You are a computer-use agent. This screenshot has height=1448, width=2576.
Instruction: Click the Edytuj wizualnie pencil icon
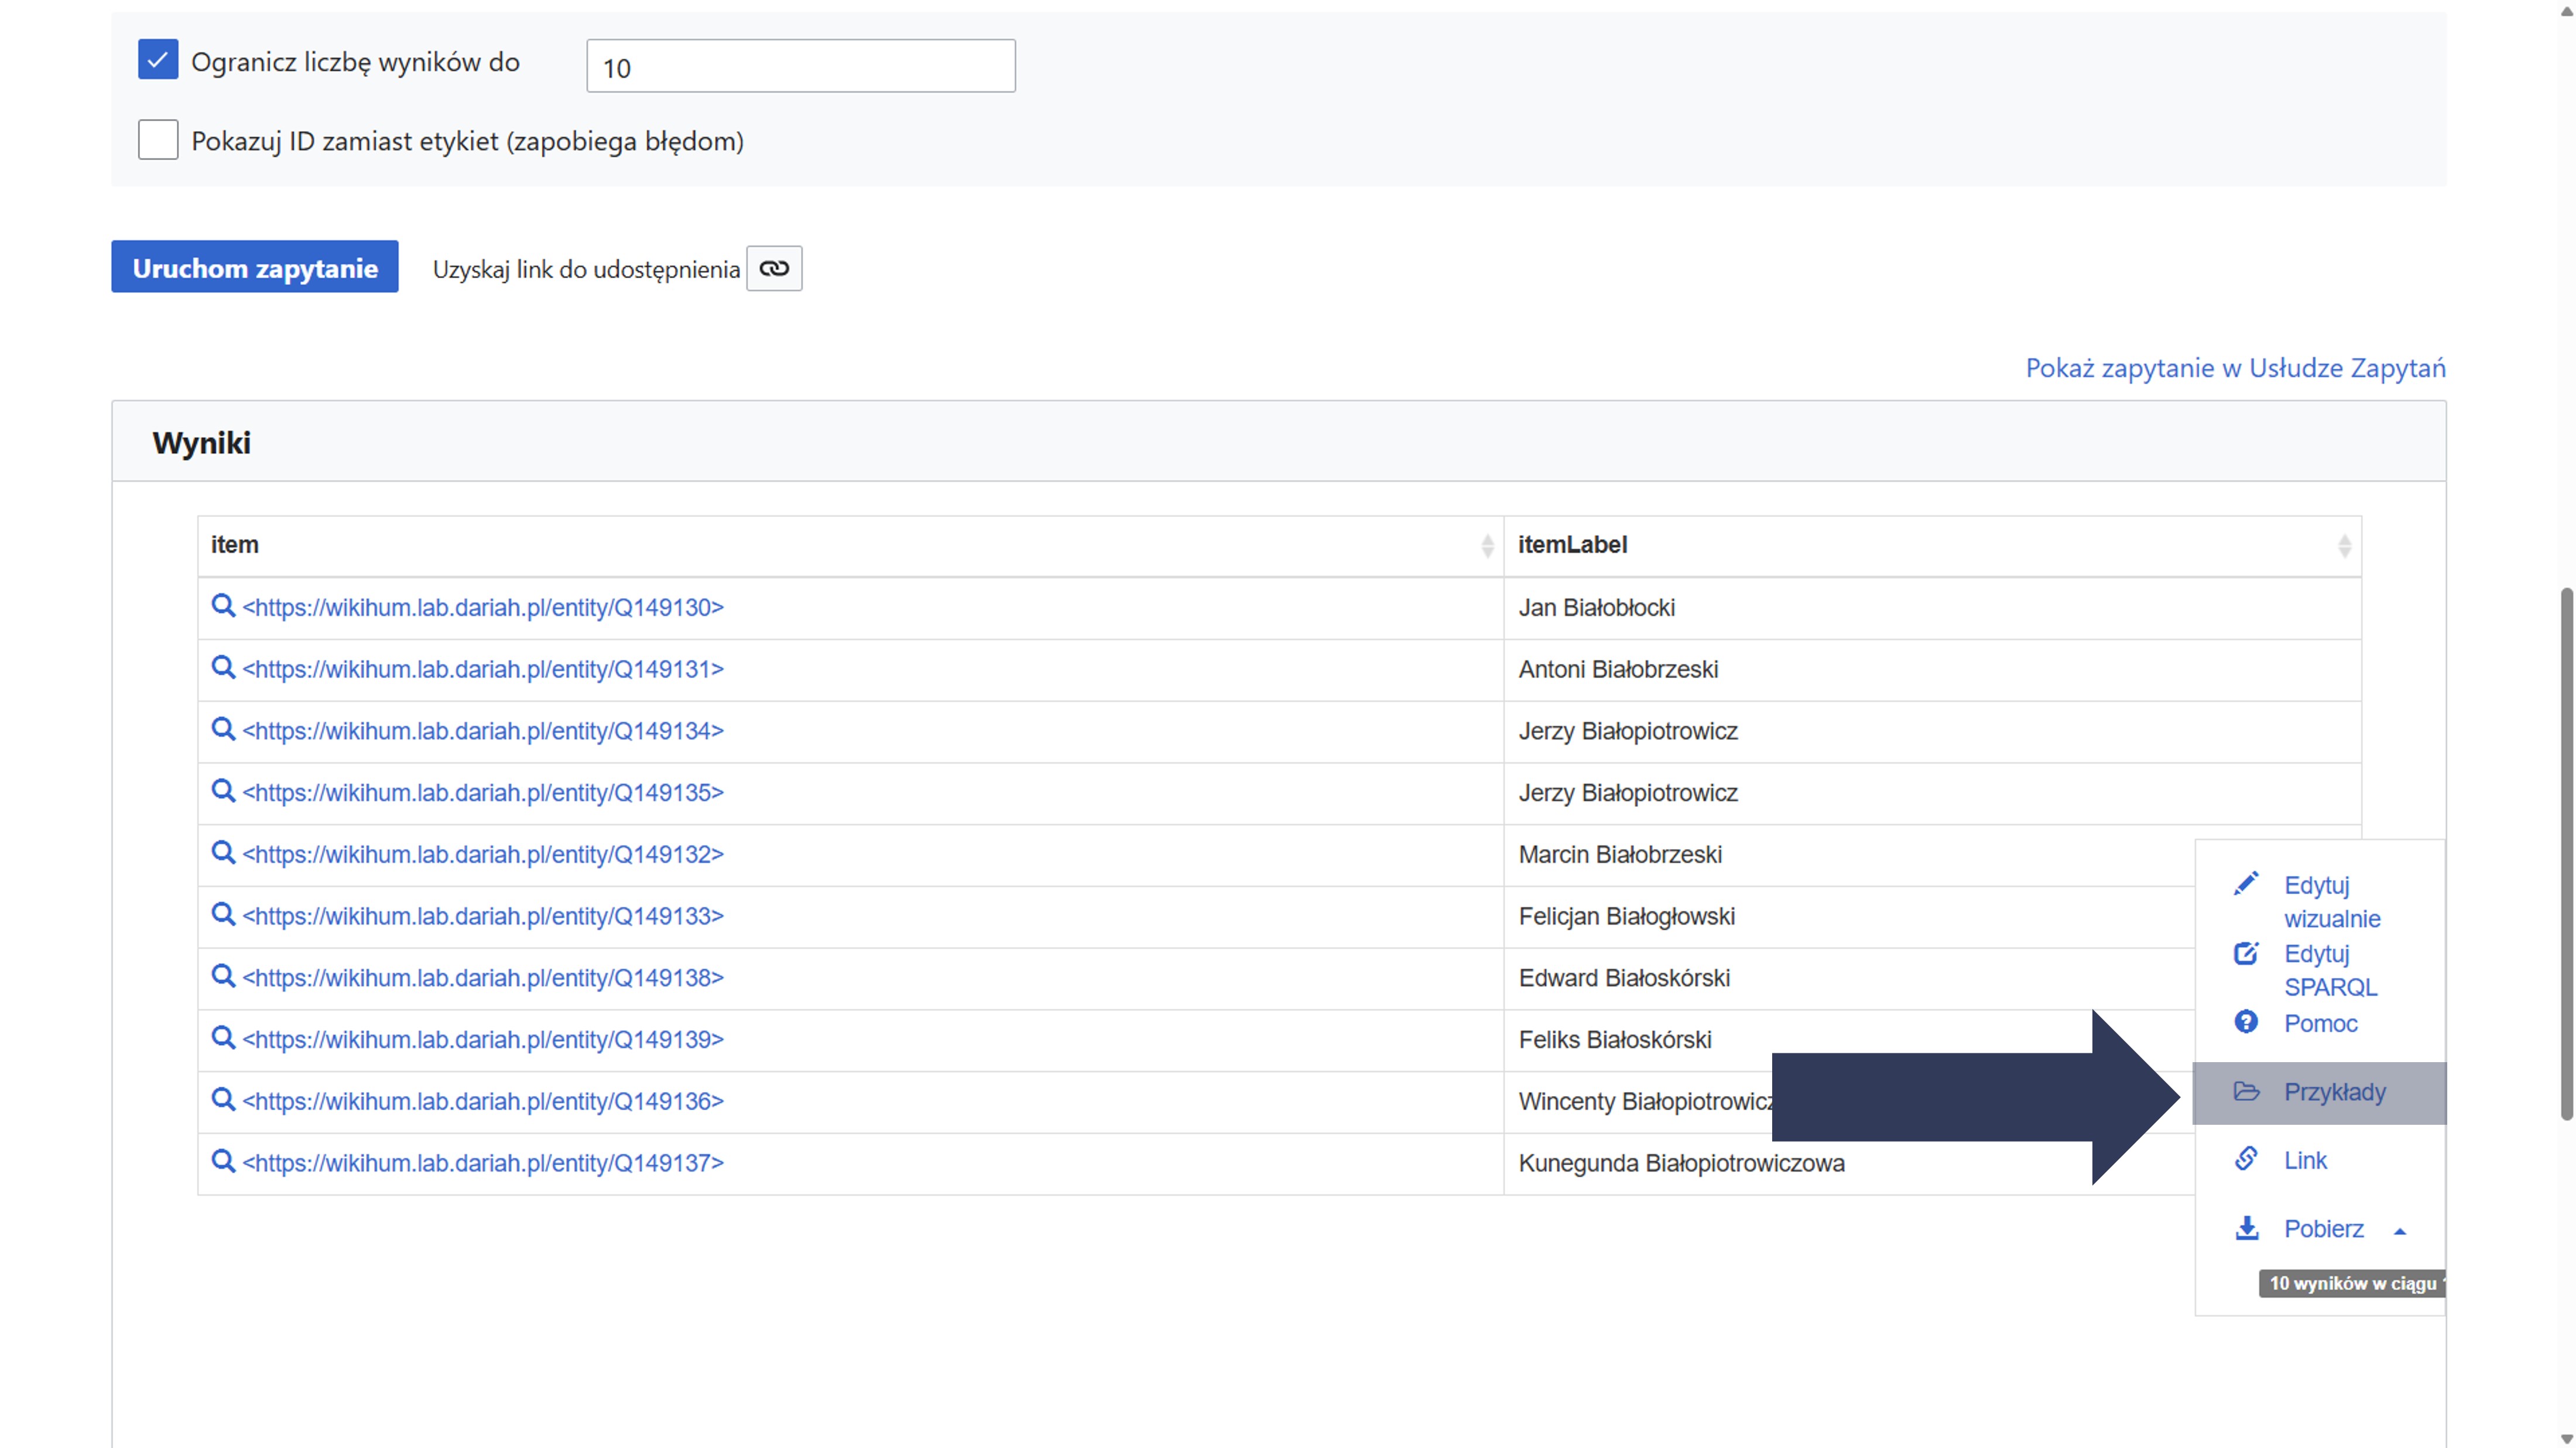(2246, 884)
